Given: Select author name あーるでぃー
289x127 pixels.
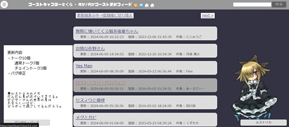Looking at the screenshot, I should [x=195, y=89].
